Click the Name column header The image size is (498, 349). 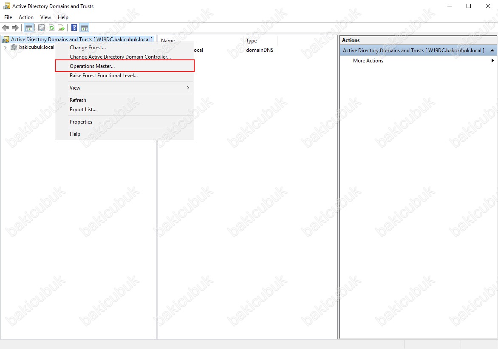pos(201,41)
